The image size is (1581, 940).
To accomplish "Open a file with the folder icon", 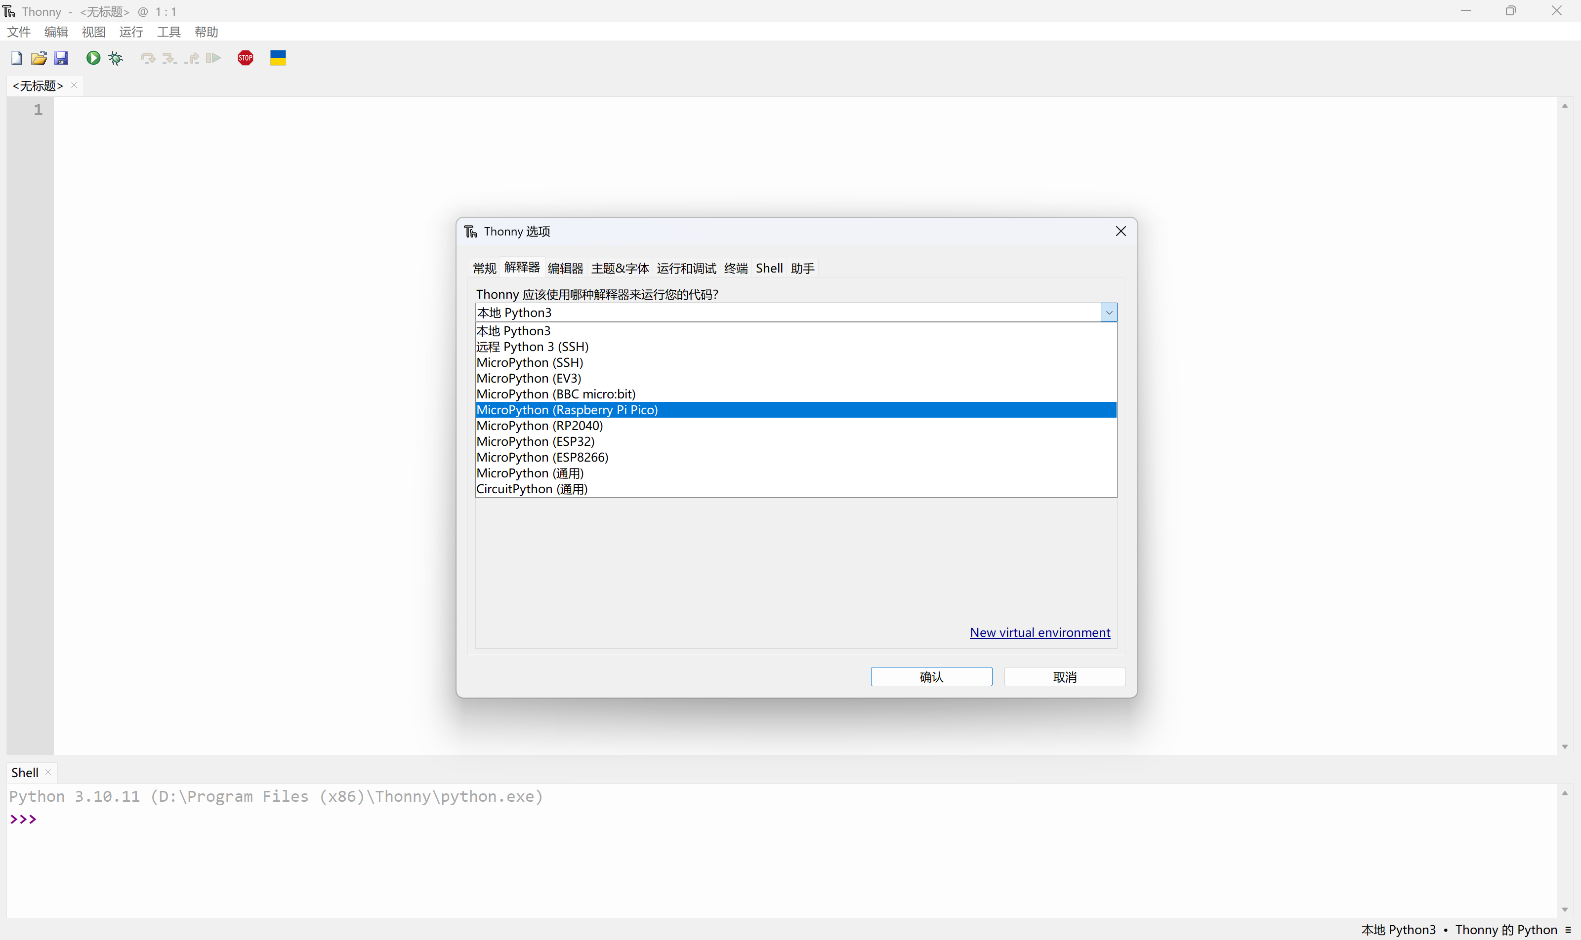I will pyautogui.click(x=39, y=58).
